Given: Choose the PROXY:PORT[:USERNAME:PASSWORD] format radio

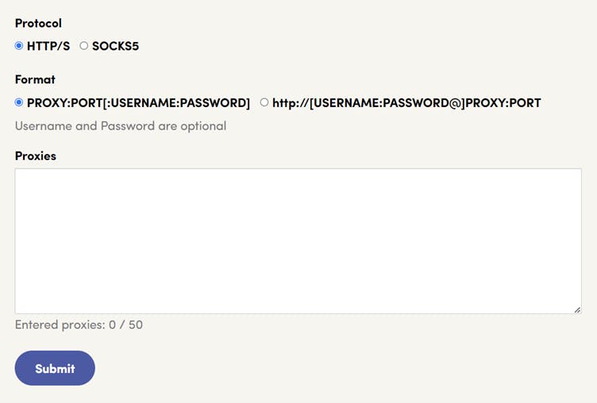Looking at the screenshot, I should pos(19,102).
